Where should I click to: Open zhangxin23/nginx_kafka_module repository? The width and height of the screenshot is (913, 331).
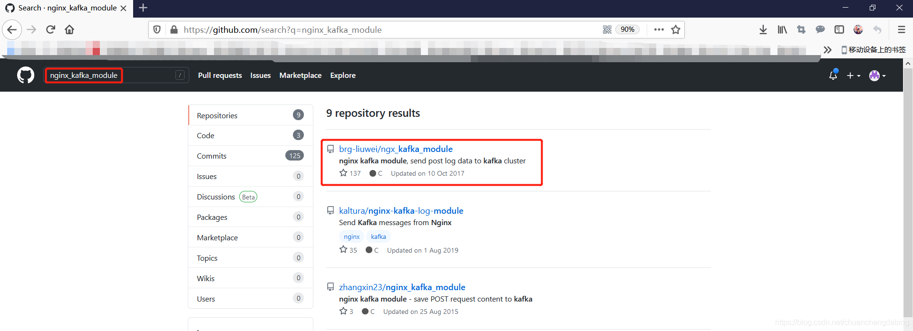pos(402,287)
